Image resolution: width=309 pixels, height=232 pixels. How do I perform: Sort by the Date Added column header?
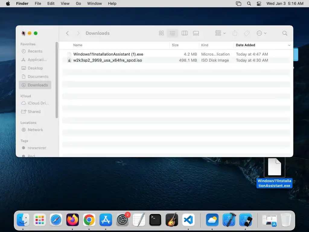(x=246, y=45)
